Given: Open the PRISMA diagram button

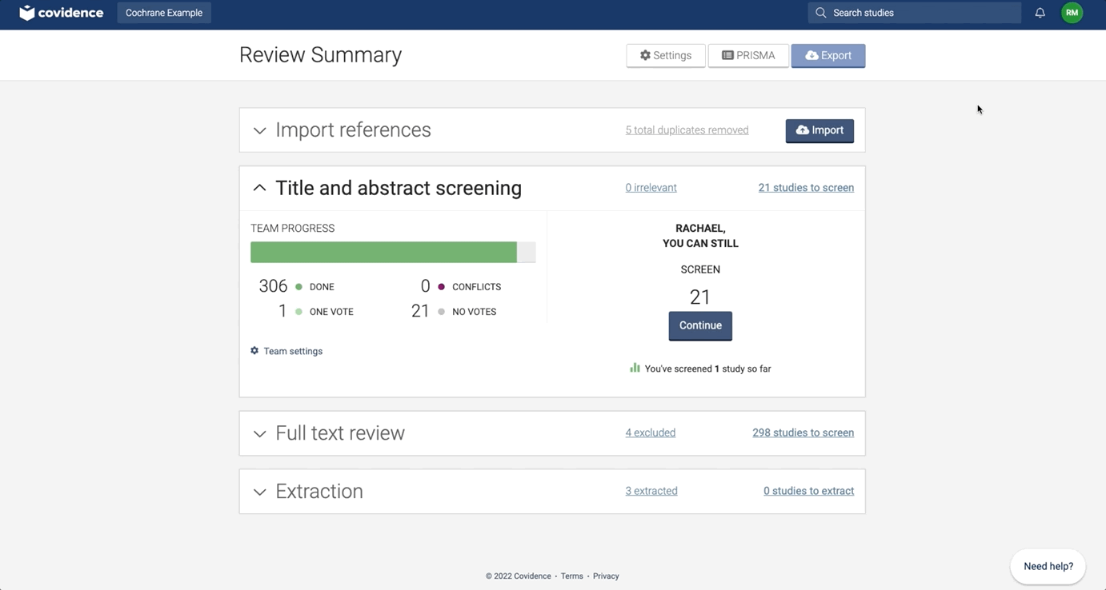Looking at the screenshot, I should tap(748, 55).
